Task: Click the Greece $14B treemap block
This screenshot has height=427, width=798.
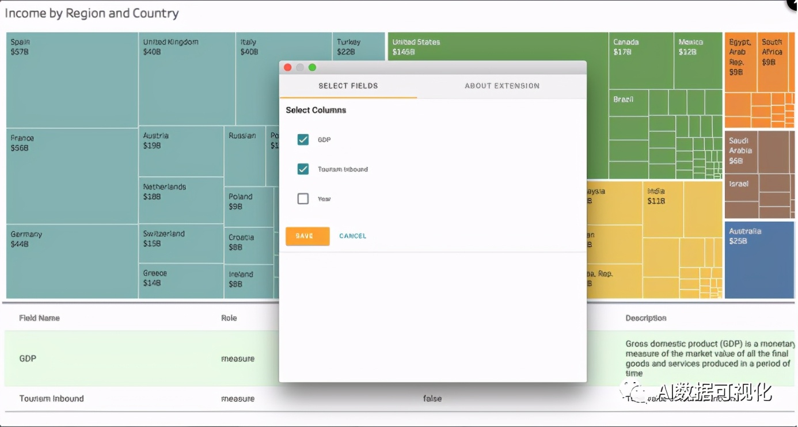Action: pyautogui.click(x=181, y=281)
